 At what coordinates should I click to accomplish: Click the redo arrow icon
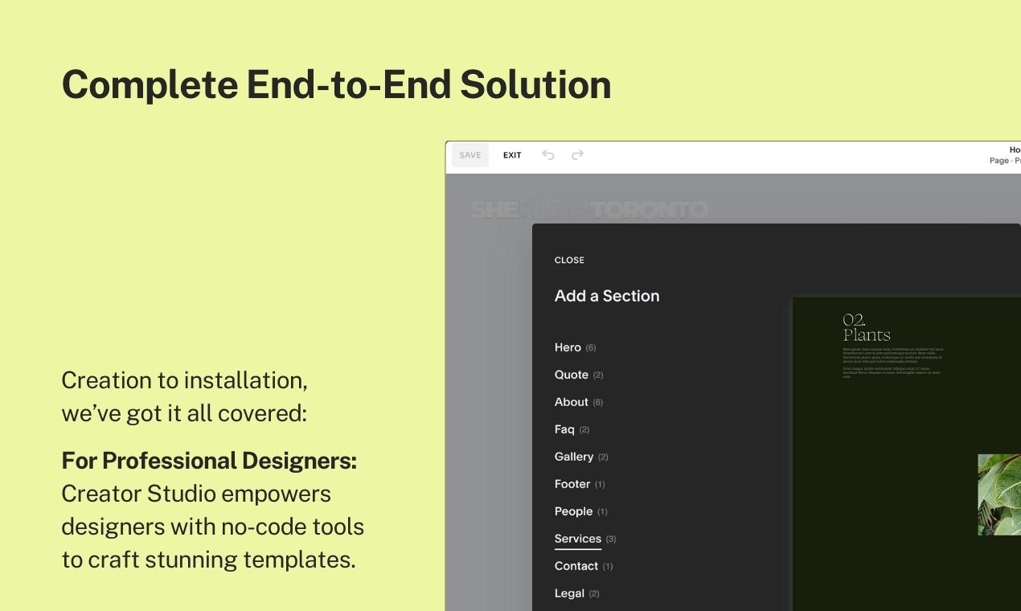[x=577, y=155]
